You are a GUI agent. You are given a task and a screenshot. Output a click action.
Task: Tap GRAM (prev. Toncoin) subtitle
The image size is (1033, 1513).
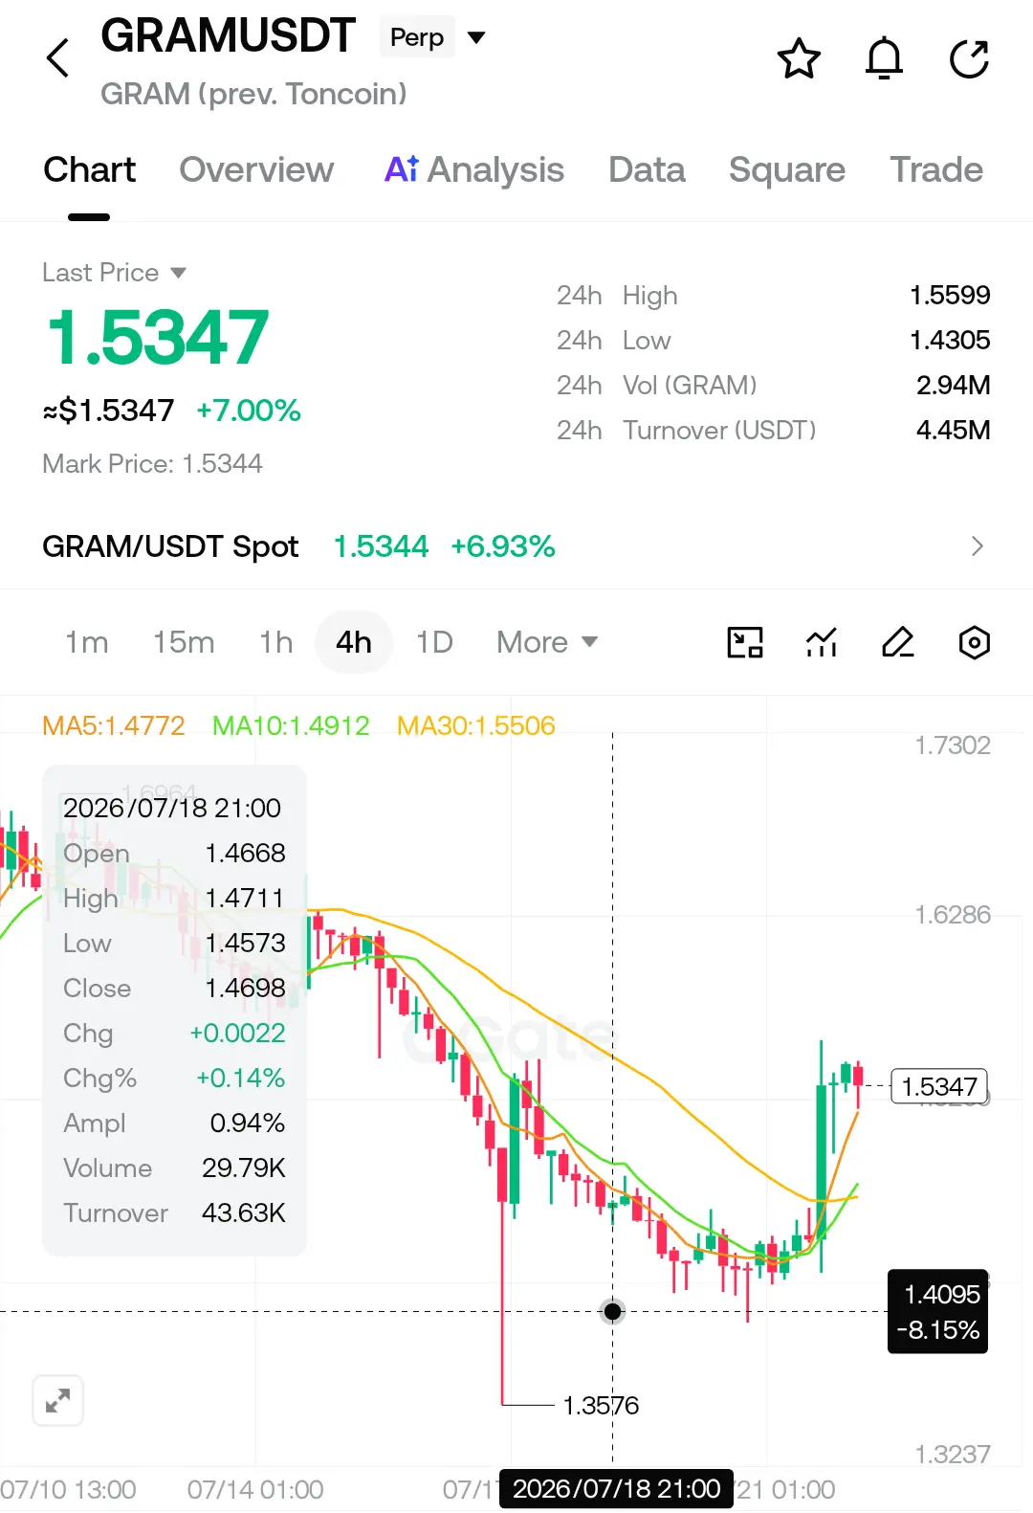(x=253, y=94)
